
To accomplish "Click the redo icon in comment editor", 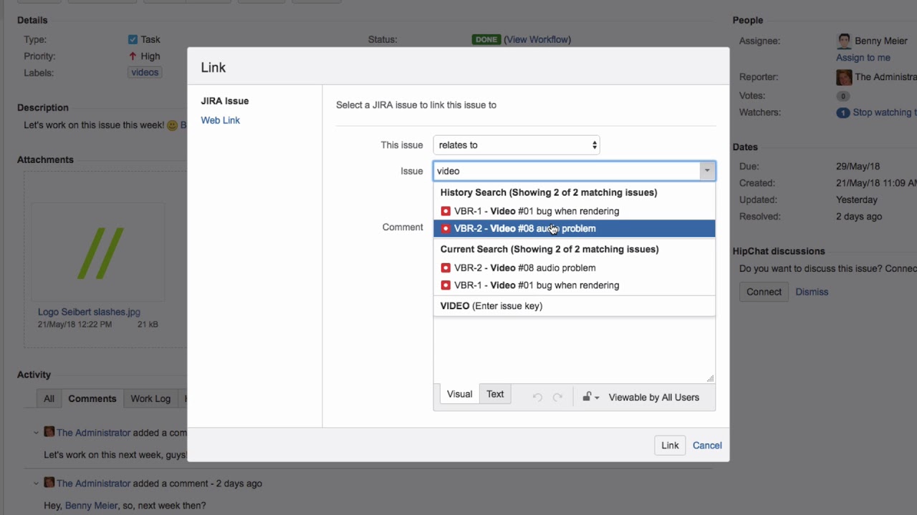I will (x=557, y=397).
